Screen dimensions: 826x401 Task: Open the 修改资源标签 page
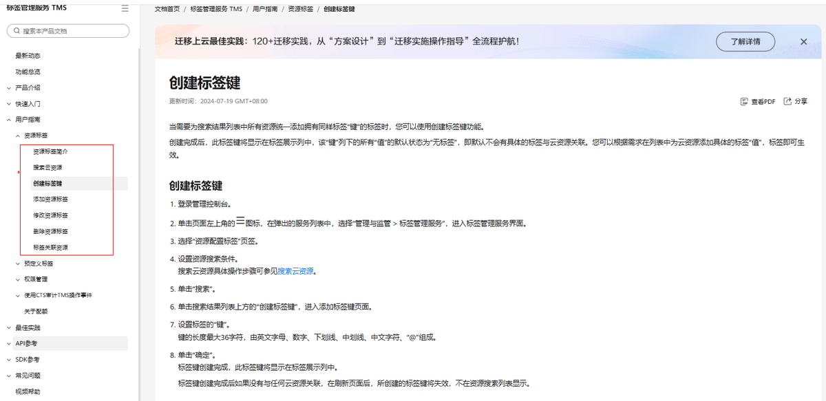pos(51,215)
